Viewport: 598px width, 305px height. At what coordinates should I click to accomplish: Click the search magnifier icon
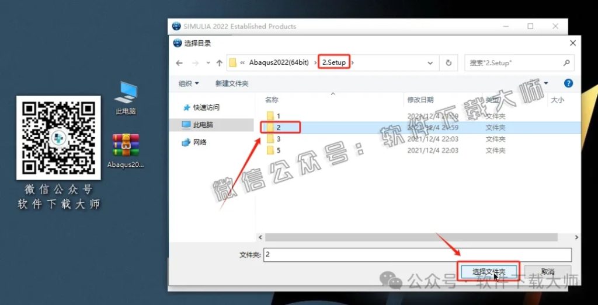click(x=566, y=63)
